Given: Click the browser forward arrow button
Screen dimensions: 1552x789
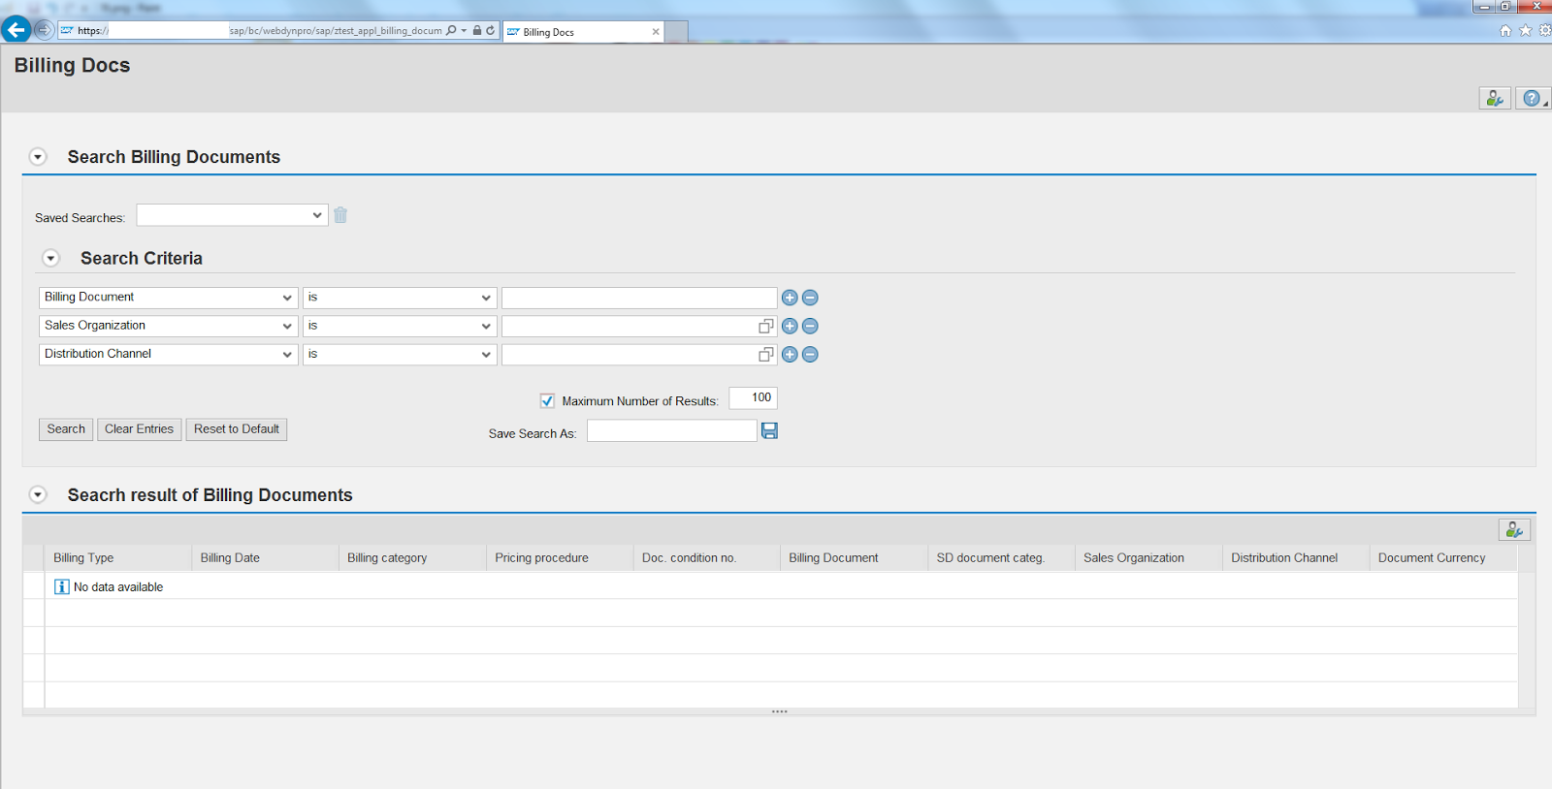Looking at the screenshot, I should (x=44, y=30).
